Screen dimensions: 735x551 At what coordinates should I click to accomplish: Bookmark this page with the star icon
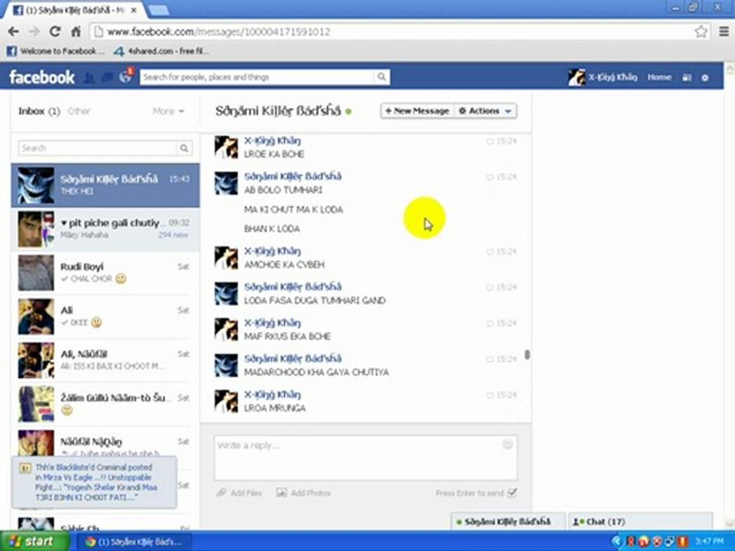click(x=701, y=32)
